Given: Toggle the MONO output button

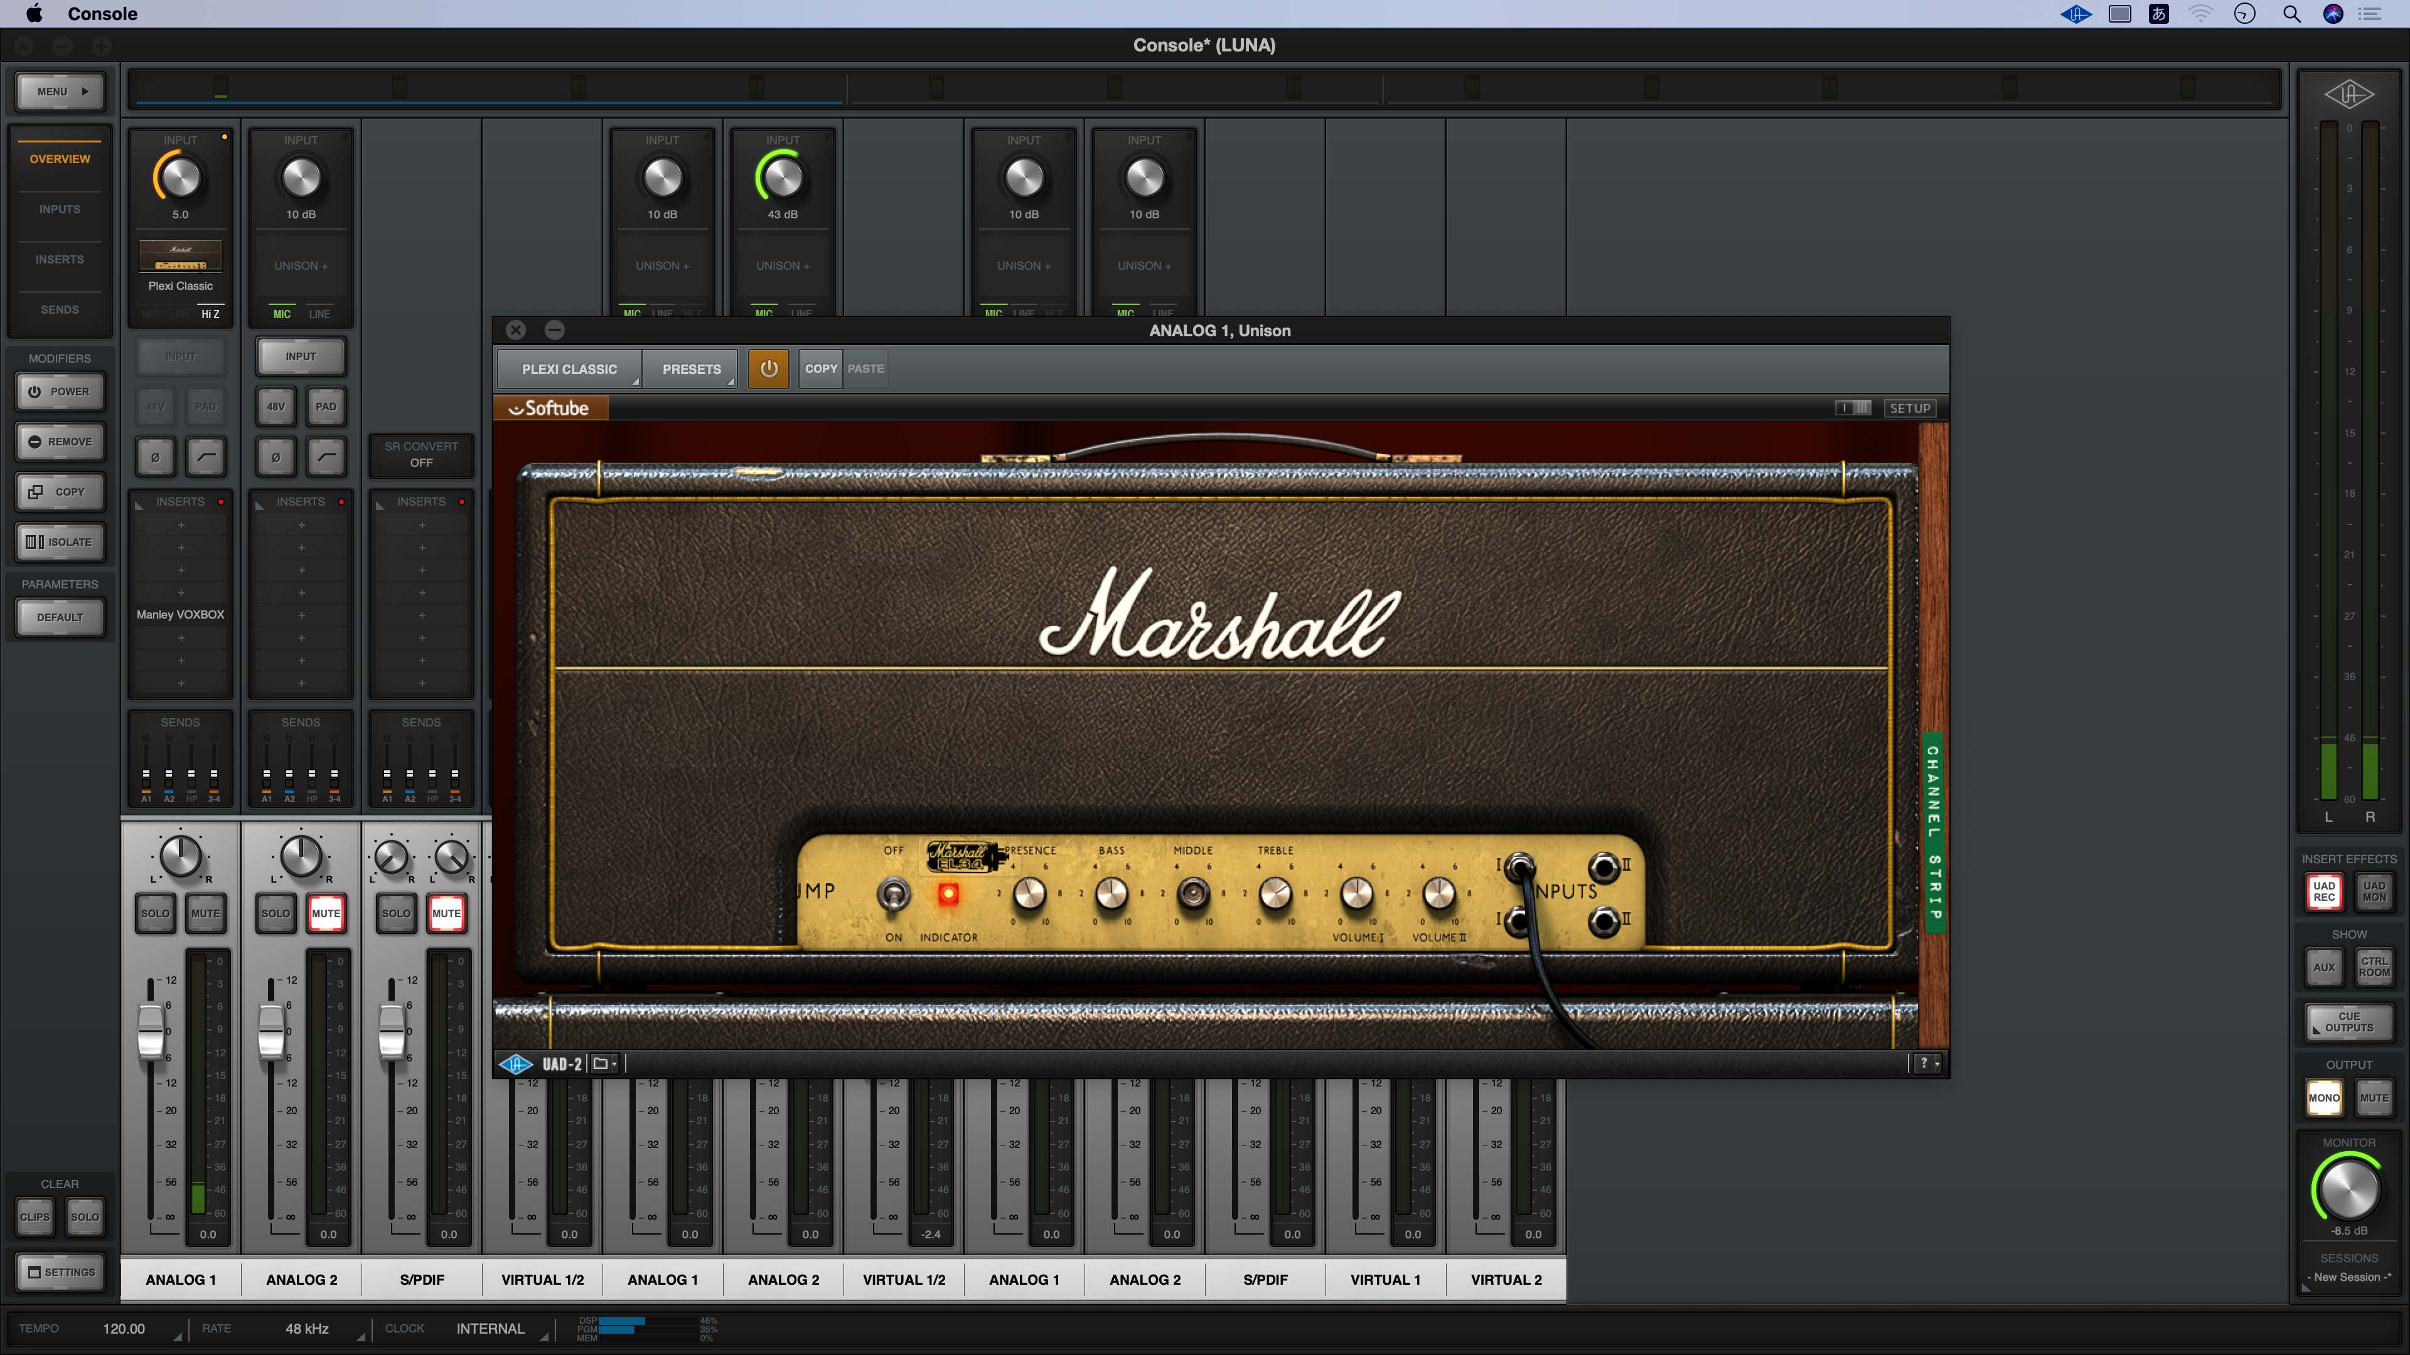Looking at the screenshot, I should (2324, 1098).
